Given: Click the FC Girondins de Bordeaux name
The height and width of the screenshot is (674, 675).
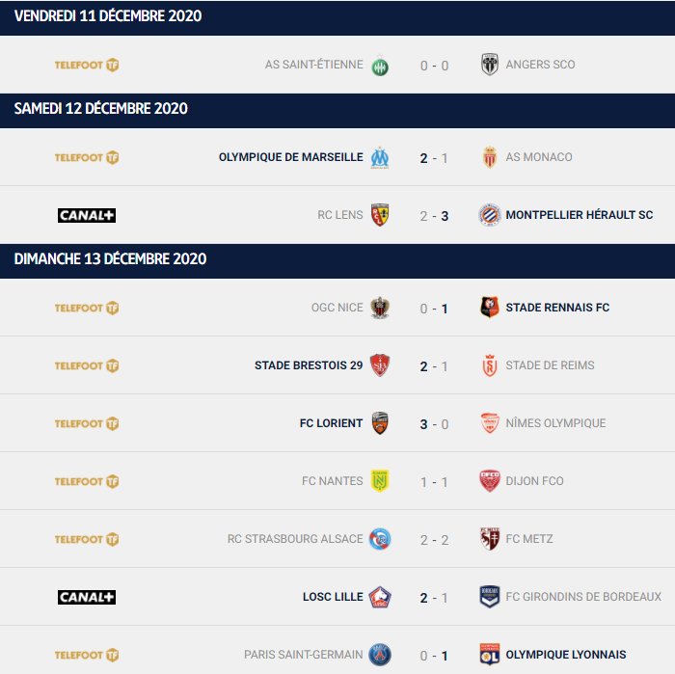Looking at the screenshot, I should click(x=583, y=597).
